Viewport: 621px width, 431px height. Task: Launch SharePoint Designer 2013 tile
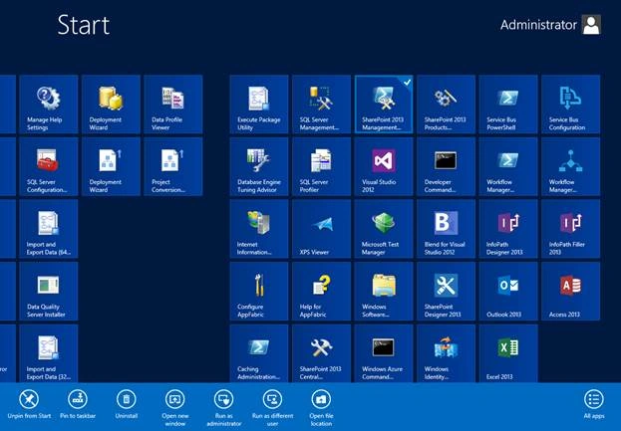coord(446,291)
